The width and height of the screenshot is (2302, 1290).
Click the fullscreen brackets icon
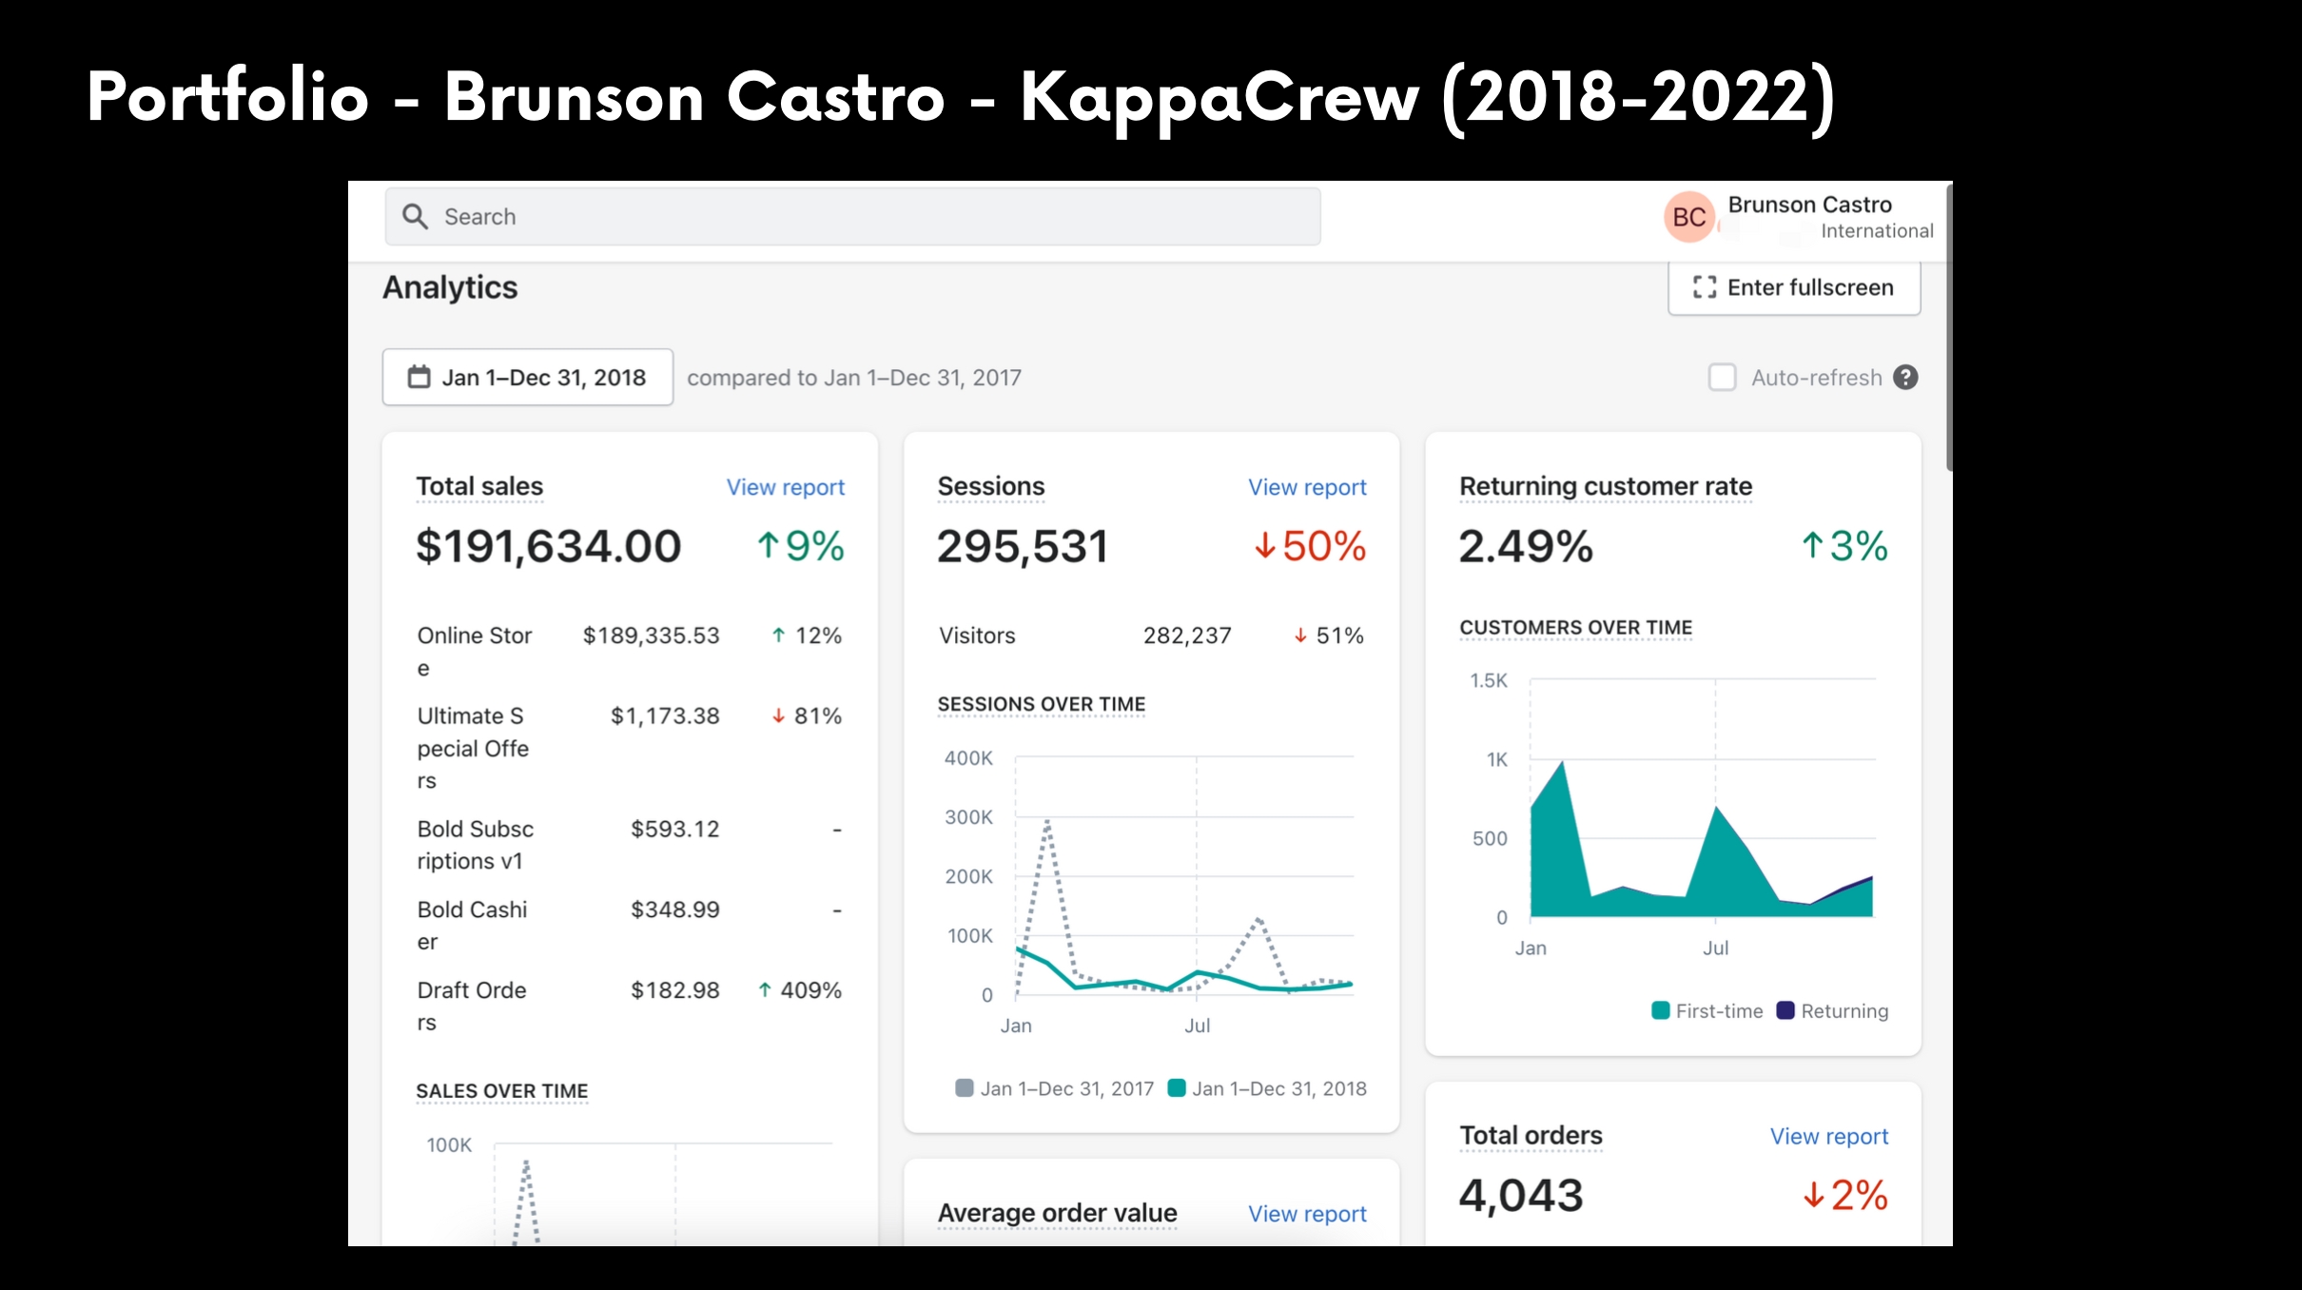coord(1705,287)
